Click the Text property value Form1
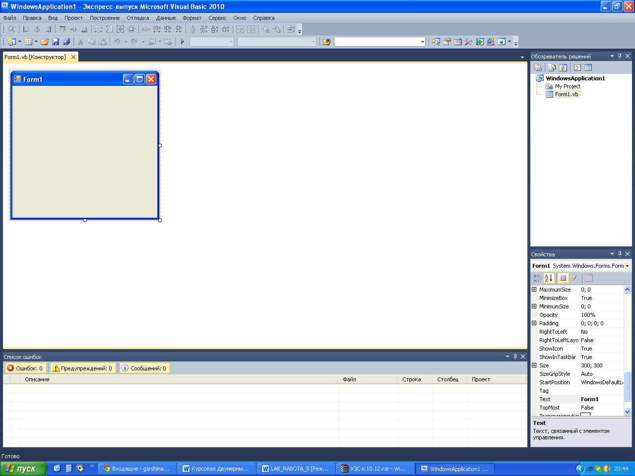 601,399
